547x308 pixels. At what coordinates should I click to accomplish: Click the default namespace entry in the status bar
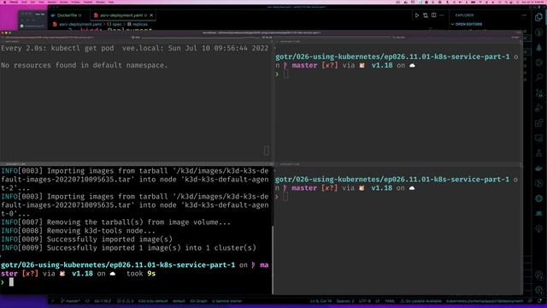[179, 301]
